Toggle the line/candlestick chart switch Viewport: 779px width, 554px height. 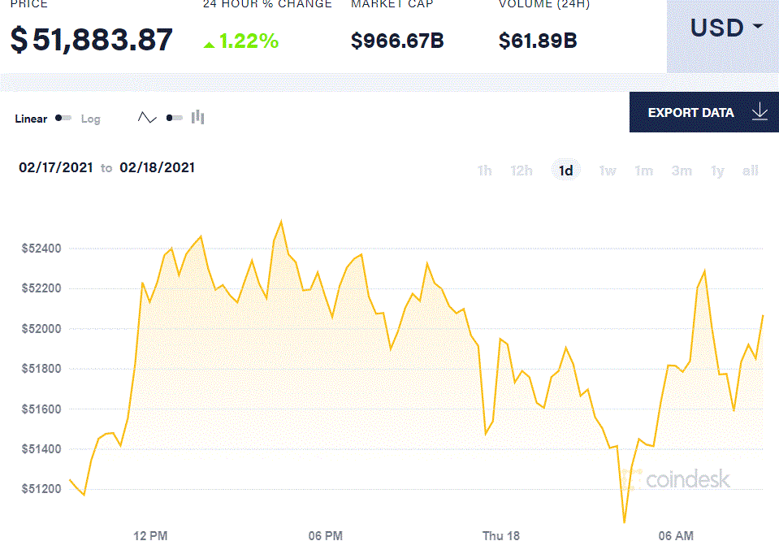[x=174, y=118]
